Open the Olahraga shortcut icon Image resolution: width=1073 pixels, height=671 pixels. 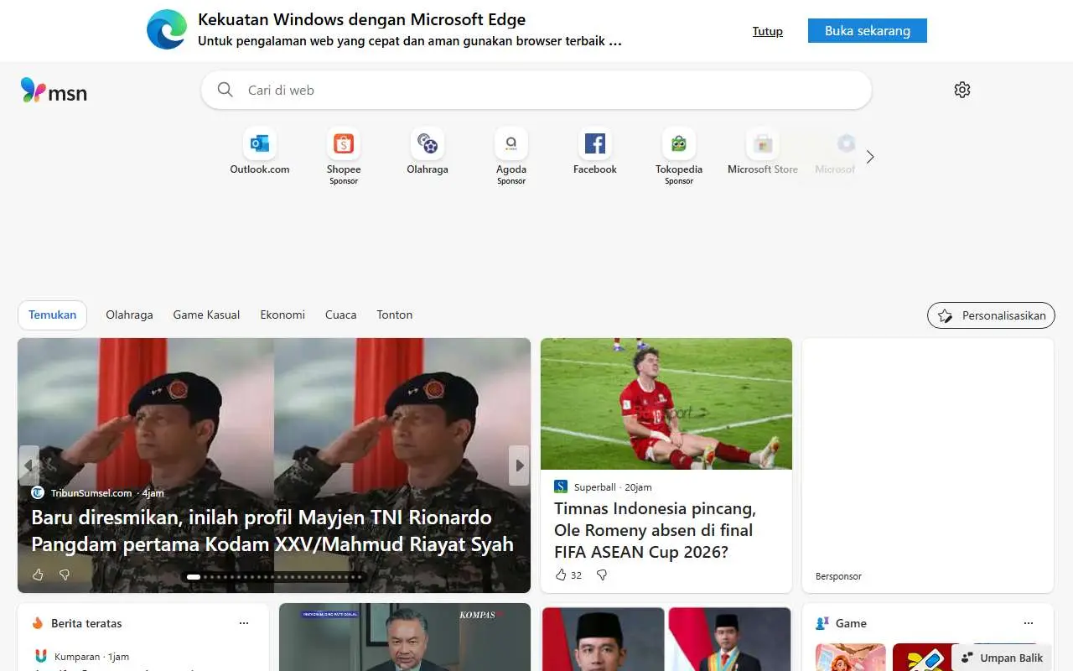(x=428, y=143)
